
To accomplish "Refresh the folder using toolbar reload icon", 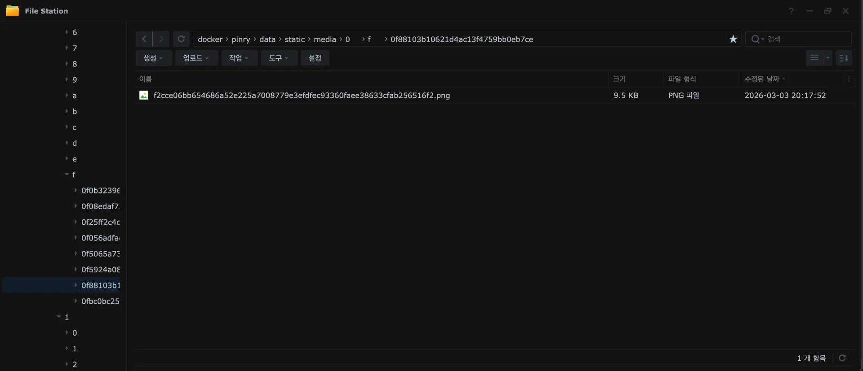I will point(181,39).
